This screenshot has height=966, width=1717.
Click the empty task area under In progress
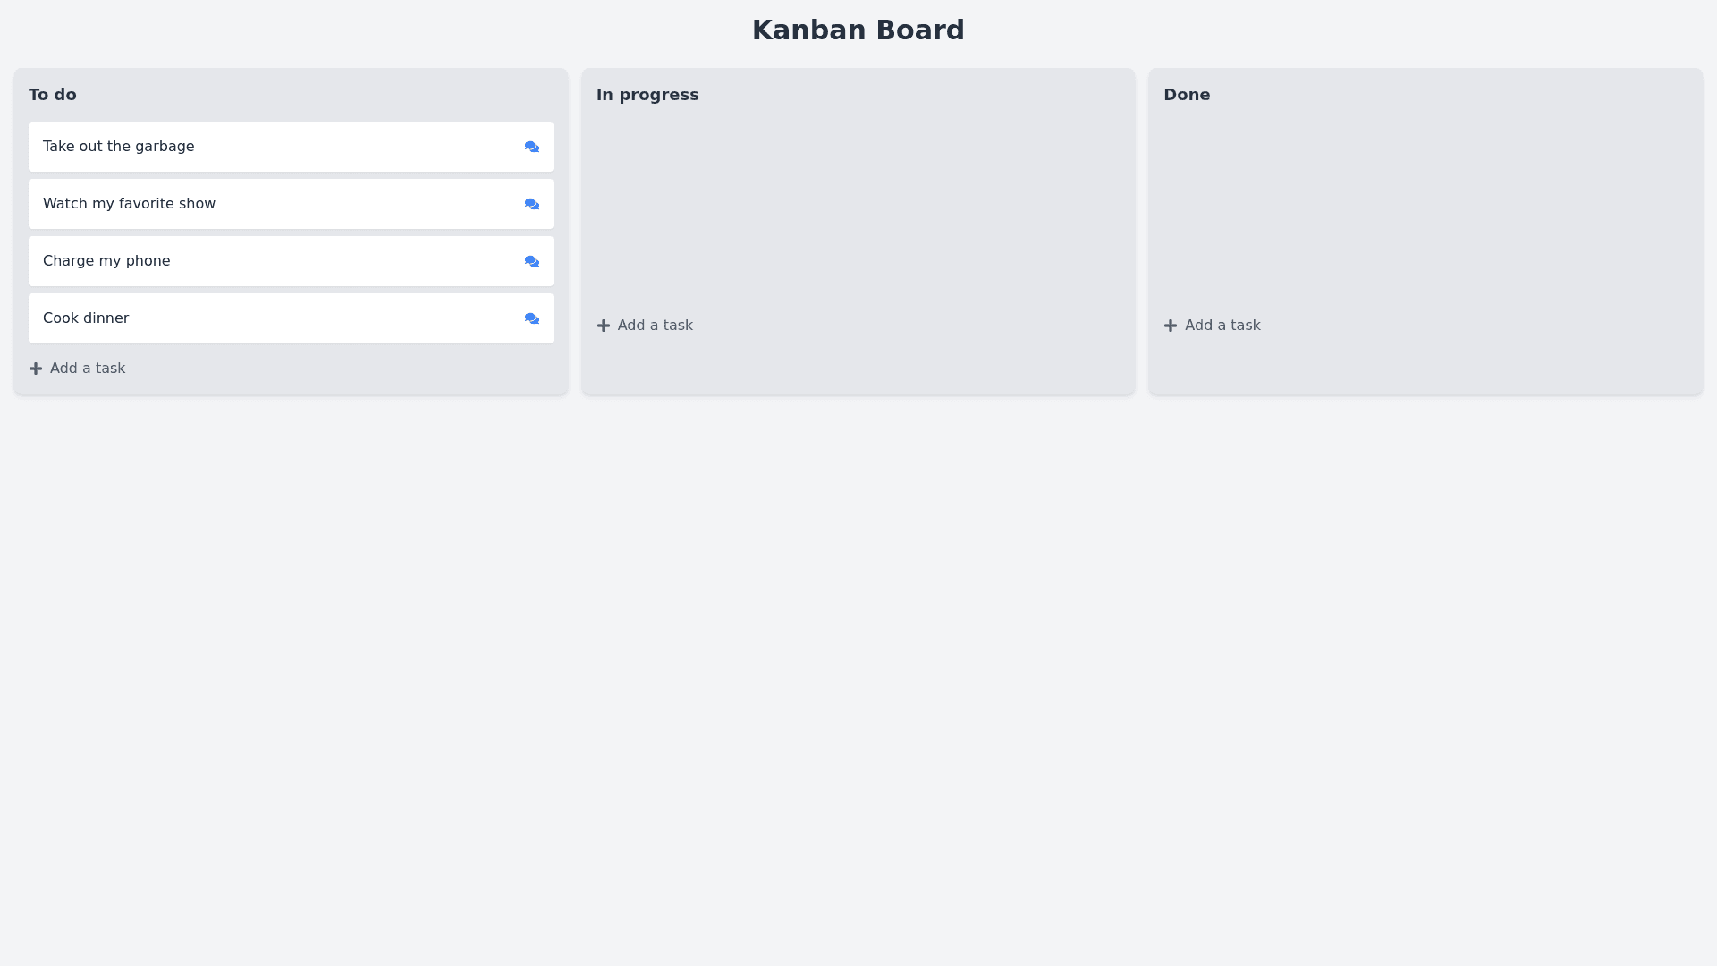858,211
